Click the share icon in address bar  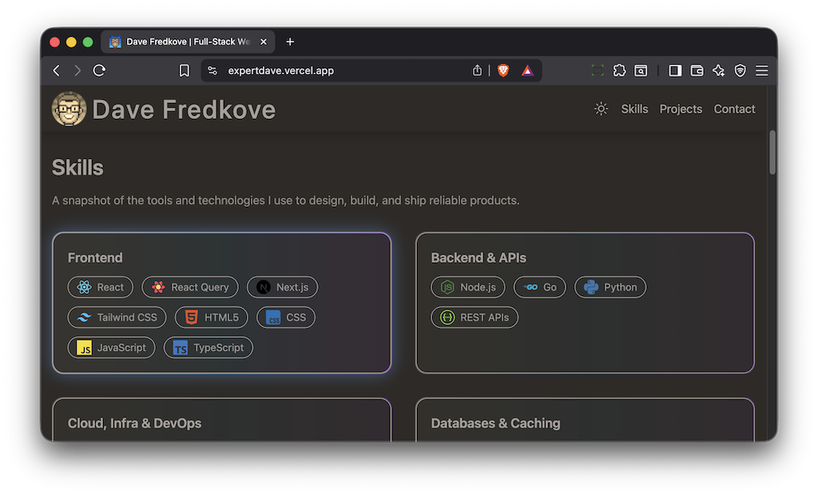click(x=477, y=70)
